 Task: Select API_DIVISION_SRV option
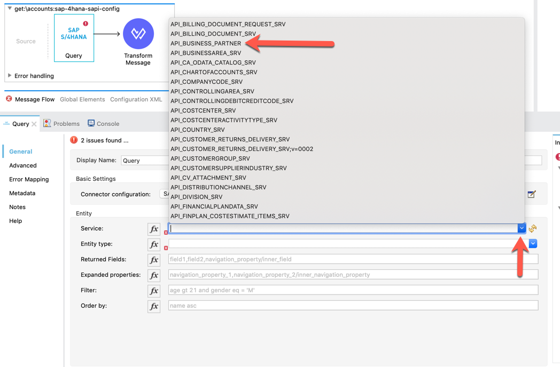pyautogui.click(x=197, y=197)
